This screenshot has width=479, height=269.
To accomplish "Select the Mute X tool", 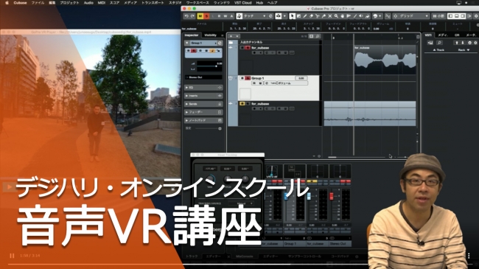I will click(330, 16).
